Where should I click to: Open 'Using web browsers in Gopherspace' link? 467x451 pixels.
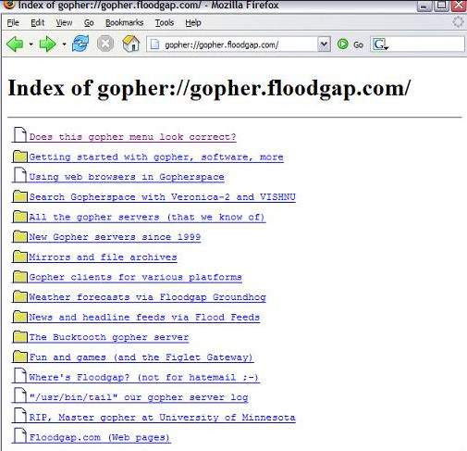coord(127,177)
